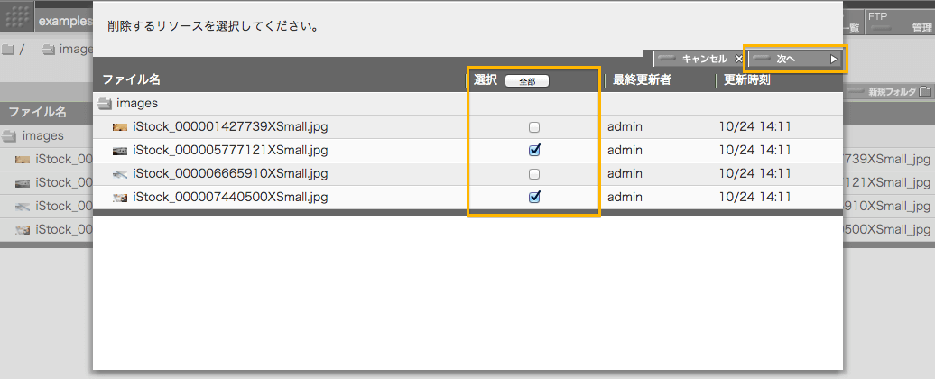Click the キャンセル button

[x=699, y=59]
